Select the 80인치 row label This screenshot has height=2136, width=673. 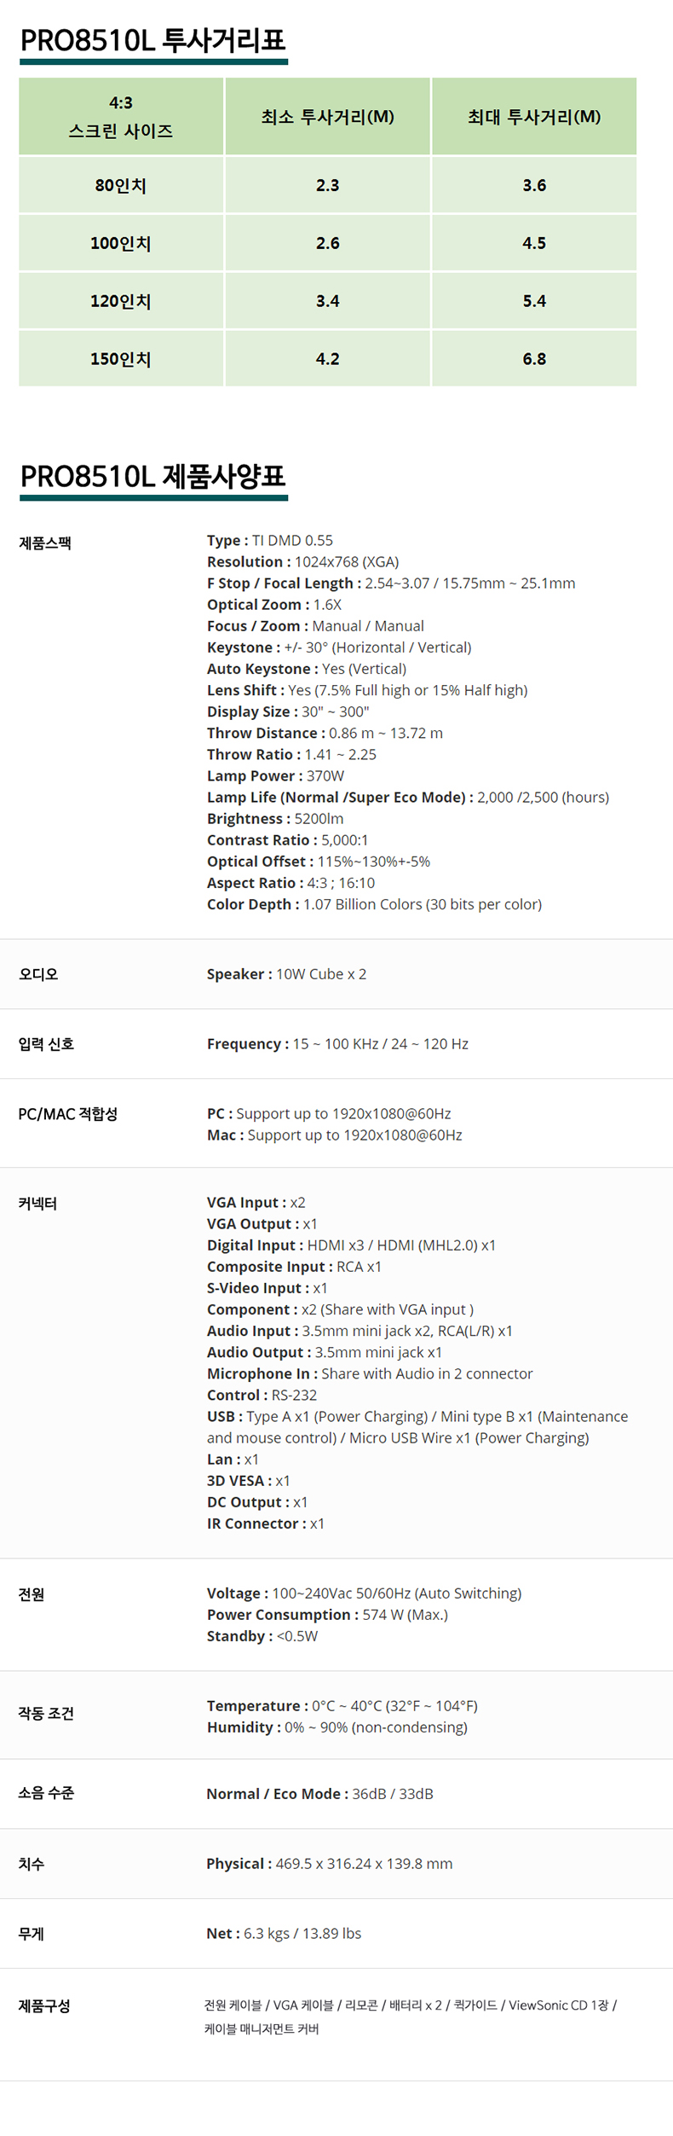pos(121,185)
